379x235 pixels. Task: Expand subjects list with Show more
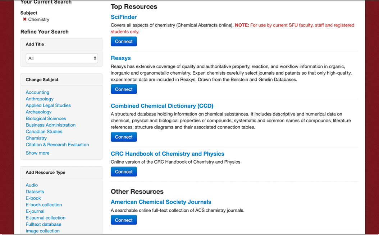click(37, 153)
